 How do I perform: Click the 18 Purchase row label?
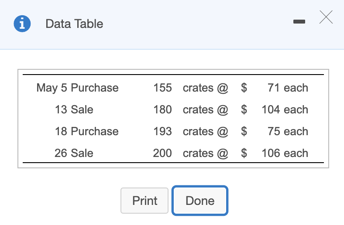pyautogui.click(x=87, y=131)
